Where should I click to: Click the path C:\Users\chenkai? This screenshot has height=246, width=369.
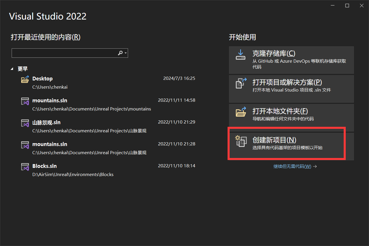(50, 87)
